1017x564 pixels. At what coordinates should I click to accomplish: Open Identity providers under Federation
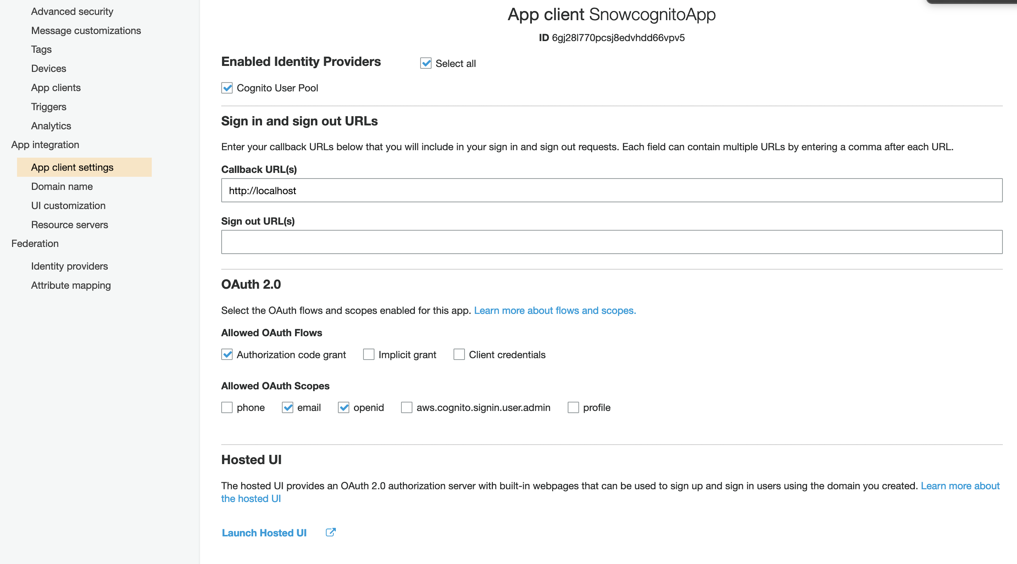[69, 266]
